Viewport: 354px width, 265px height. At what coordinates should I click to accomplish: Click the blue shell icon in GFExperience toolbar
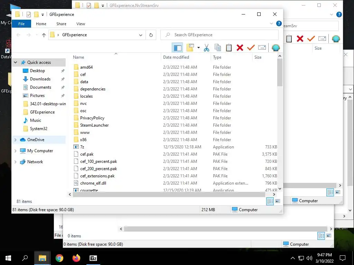click(x=276, y=48)
